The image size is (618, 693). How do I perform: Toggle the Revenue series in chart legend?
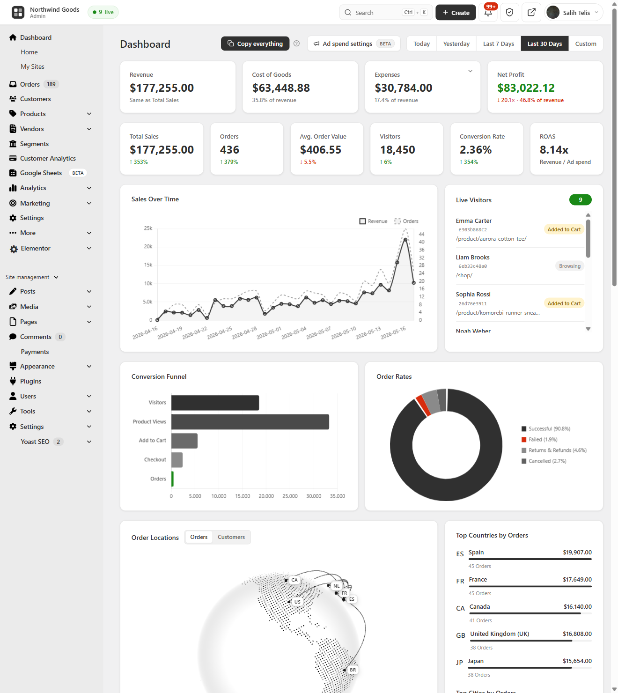373,221
